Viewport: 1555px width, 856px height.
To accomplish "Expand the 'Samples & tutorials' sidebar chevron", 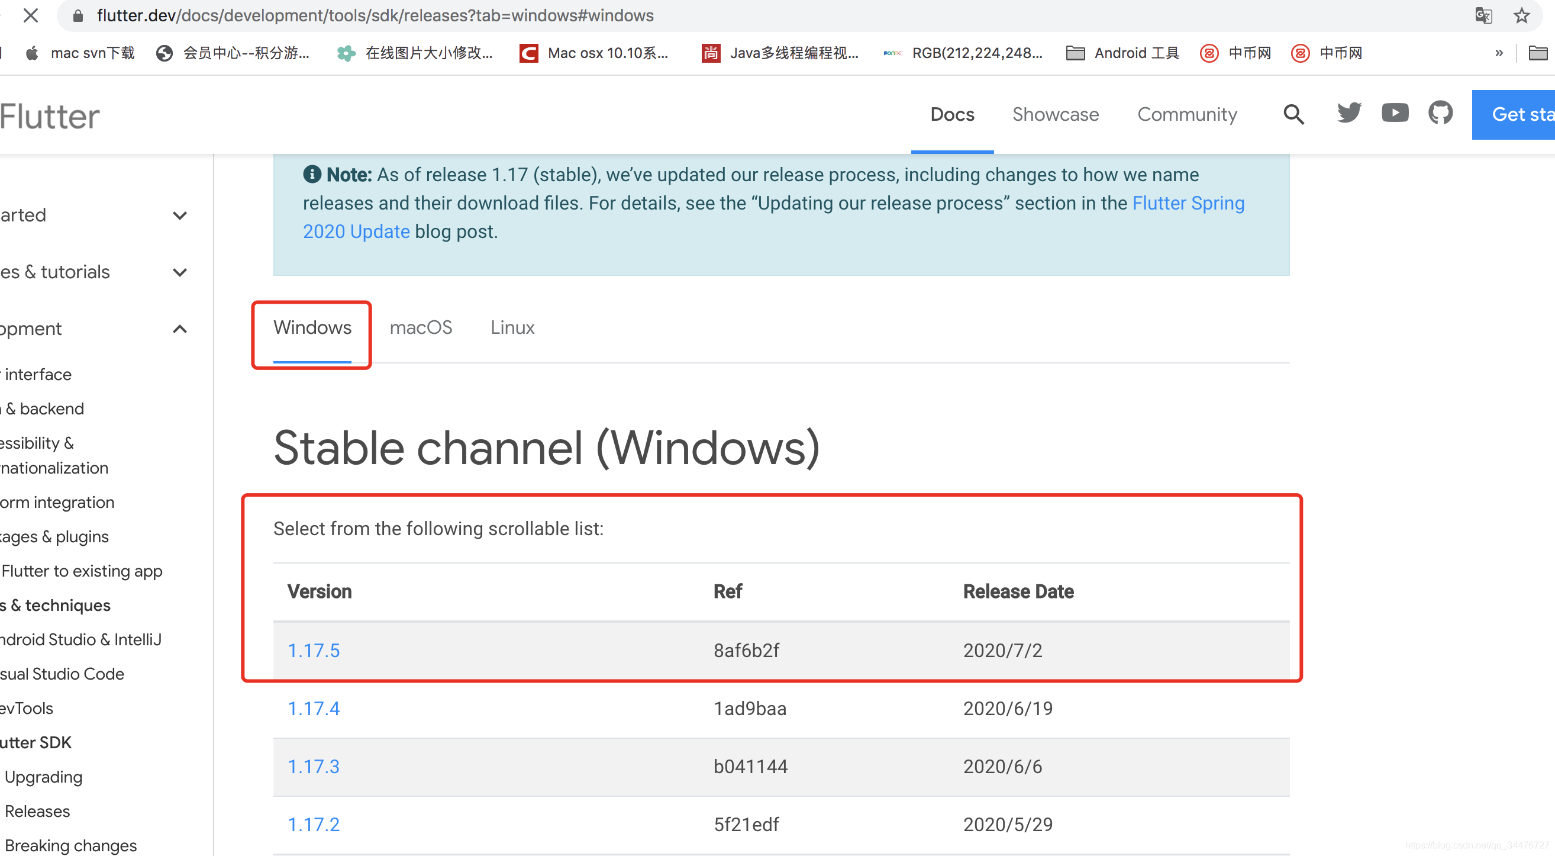I will click(179, 272).
